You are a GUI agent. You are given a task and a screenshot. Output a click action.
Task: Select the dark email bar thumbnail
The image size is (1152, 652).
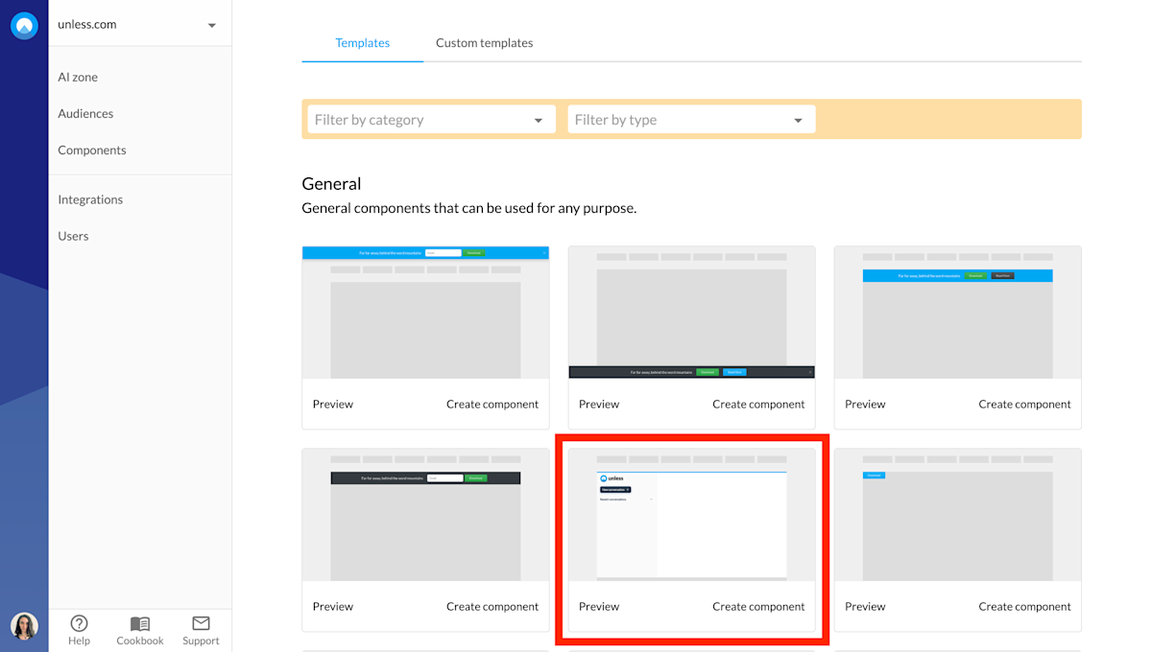coord(425,515)
